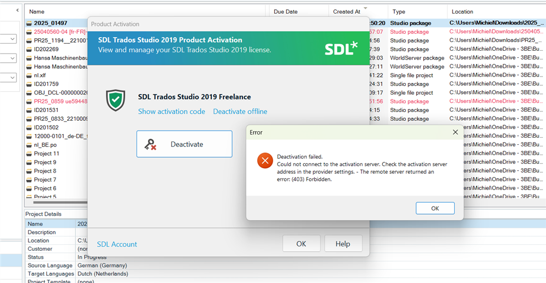Select project PR25_0859 in red
Screen dimensions: 546x283
tap(60, 102)
